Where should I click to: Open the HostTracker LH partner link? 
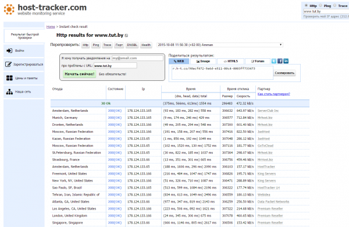(269, 188)
